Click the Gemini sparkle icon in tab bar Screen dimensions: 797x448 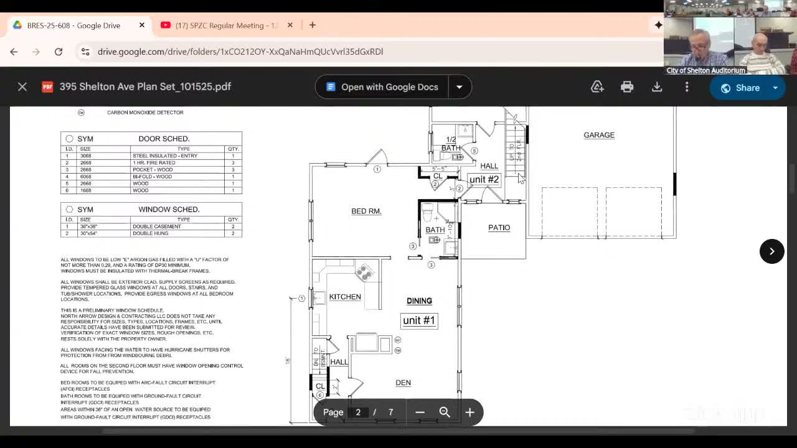(658, 25)
